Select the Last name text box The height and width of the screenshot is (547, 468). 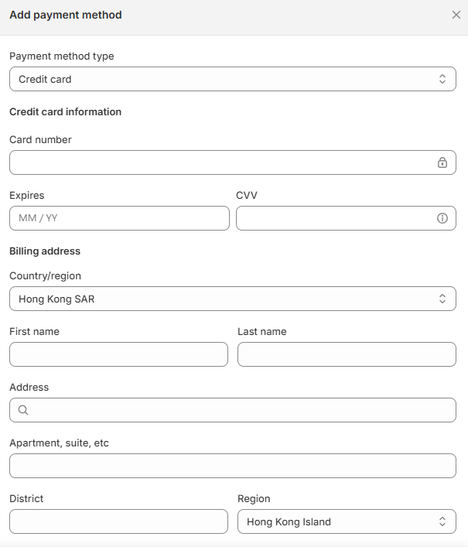coord(347,354)
